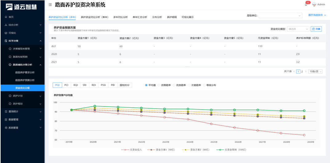Click the 数据管理 sidebar icon
This screenshot has height=163, width=330.
(6, 120)
